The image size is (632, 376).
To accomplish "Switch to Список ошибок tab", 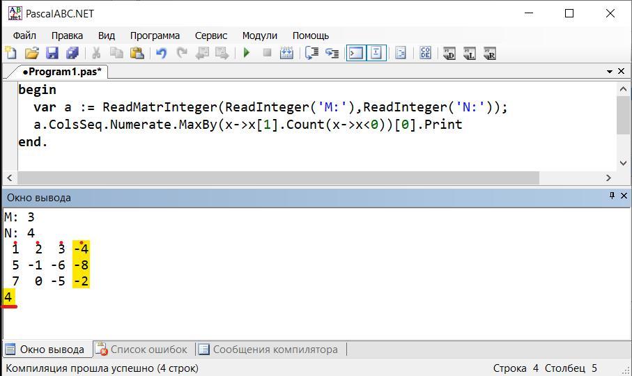I will [148, 350].
